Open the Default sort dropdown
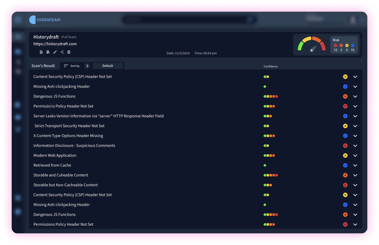 (108, 66)
